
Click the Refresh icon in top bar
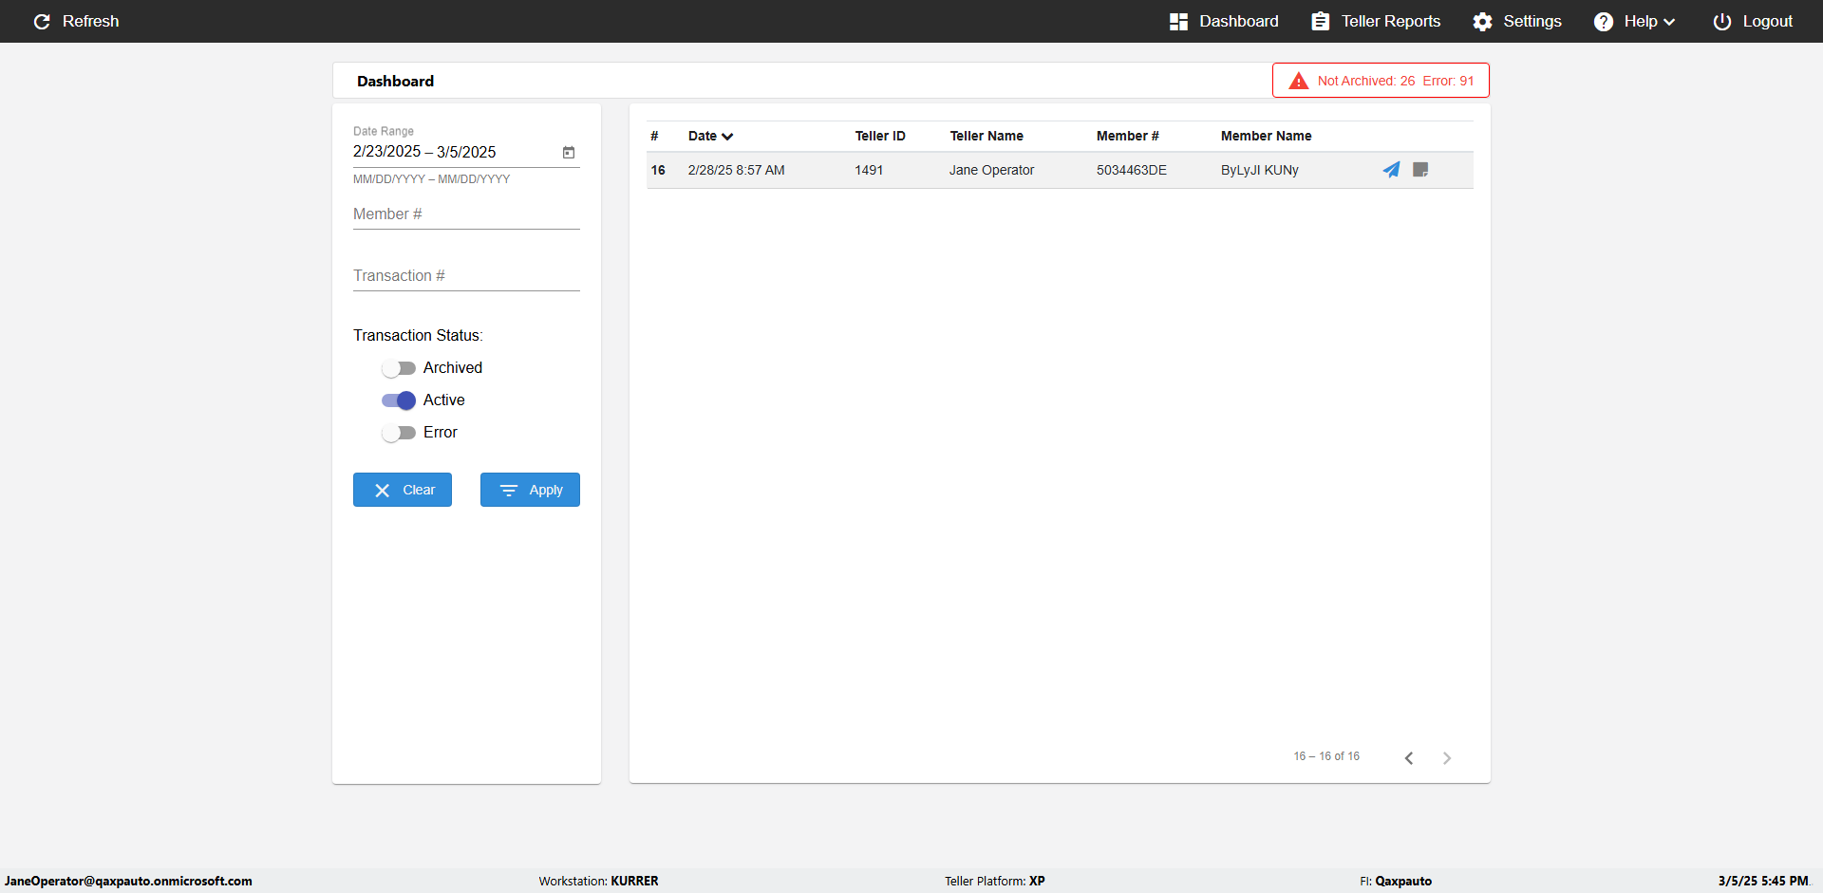(x=42, y=21)
